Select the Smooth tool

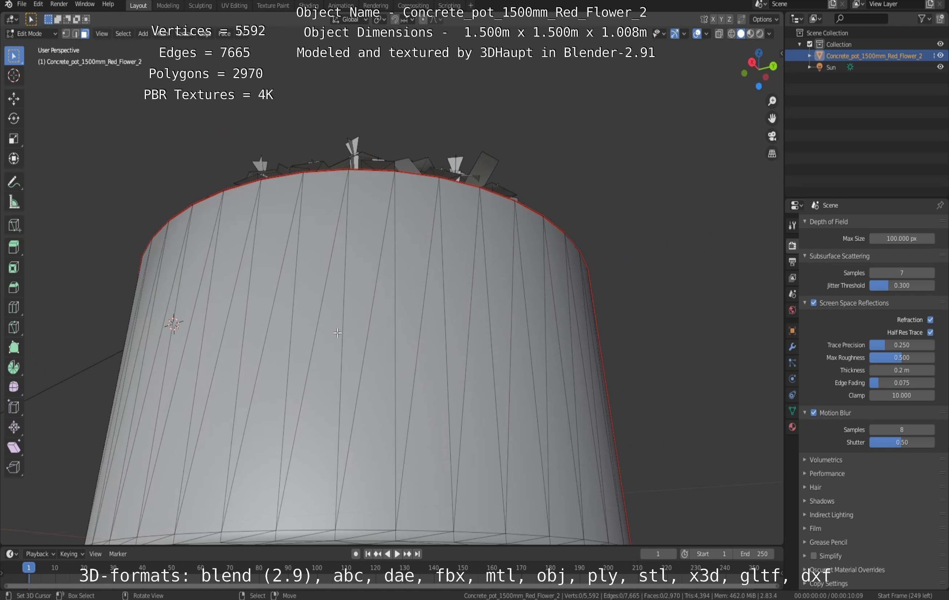click(x=14, y=387)
